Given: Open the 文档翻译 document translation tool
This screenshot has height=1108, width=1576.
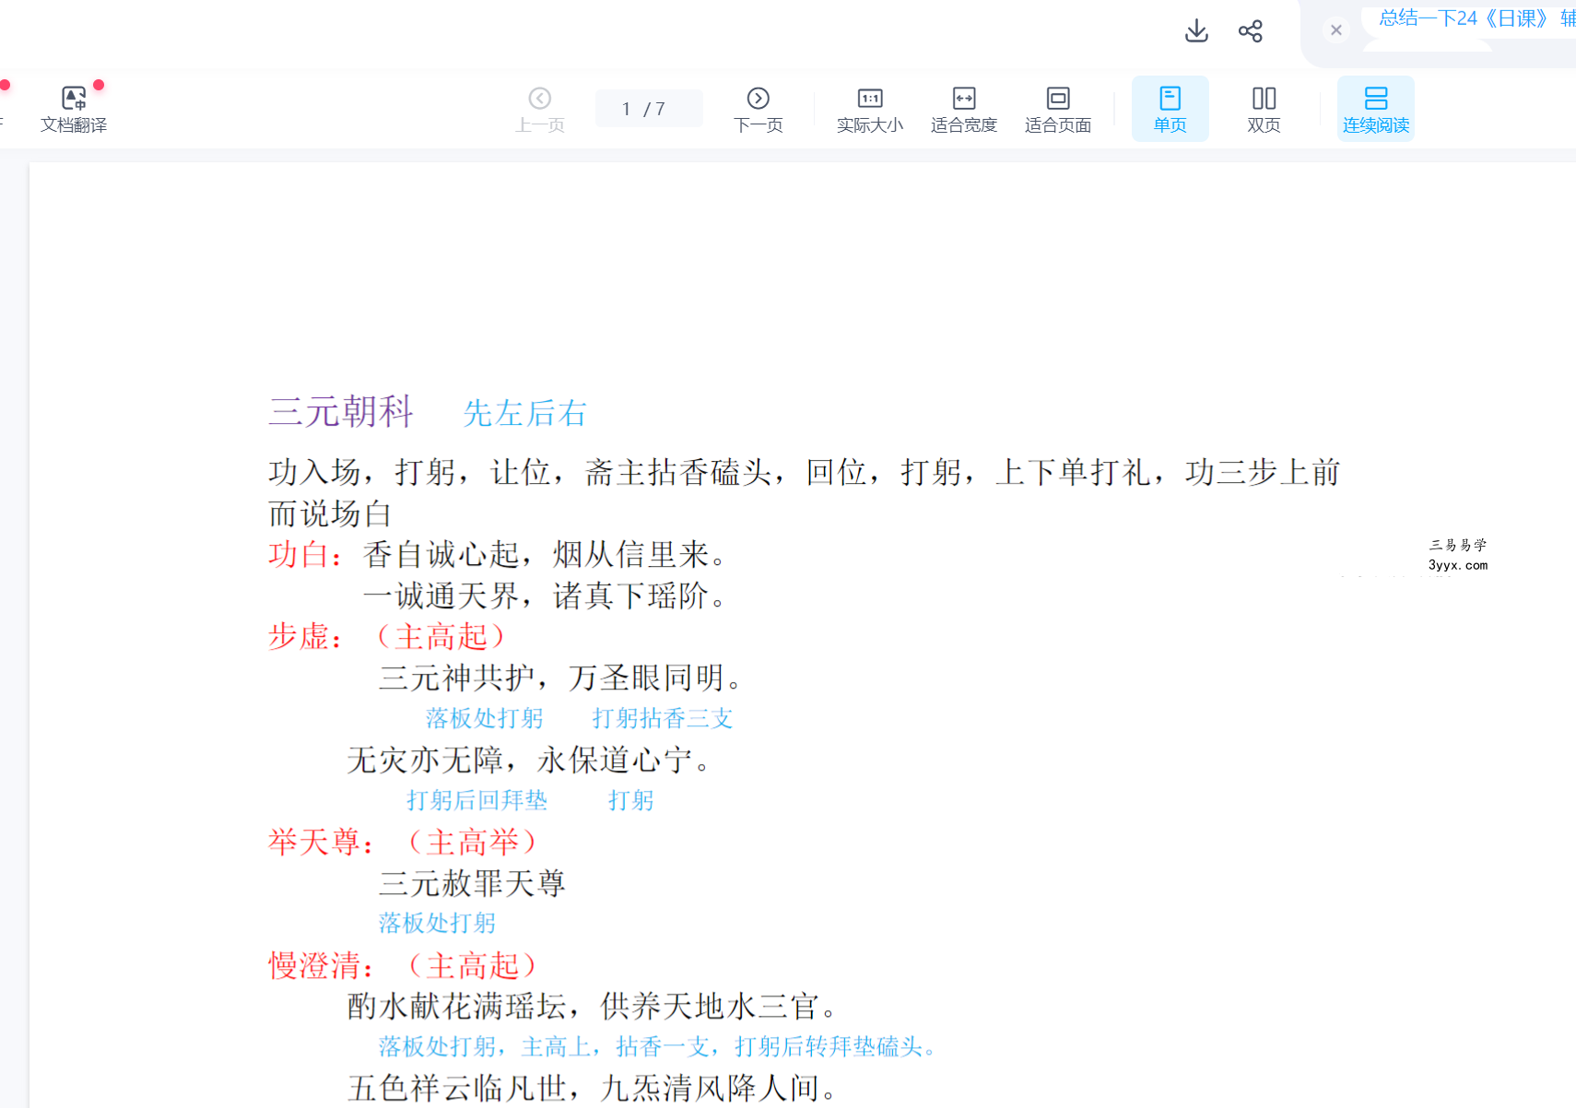Looking at the screenshot, I should click(74, 109).
